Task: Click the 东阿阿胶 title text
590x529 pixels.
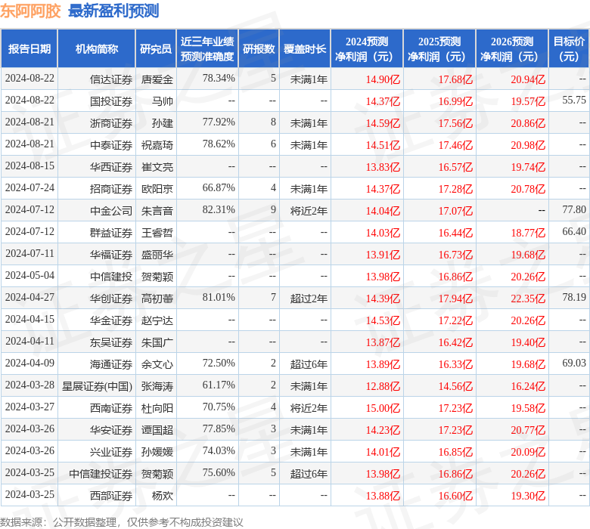Action: point(30,11)
